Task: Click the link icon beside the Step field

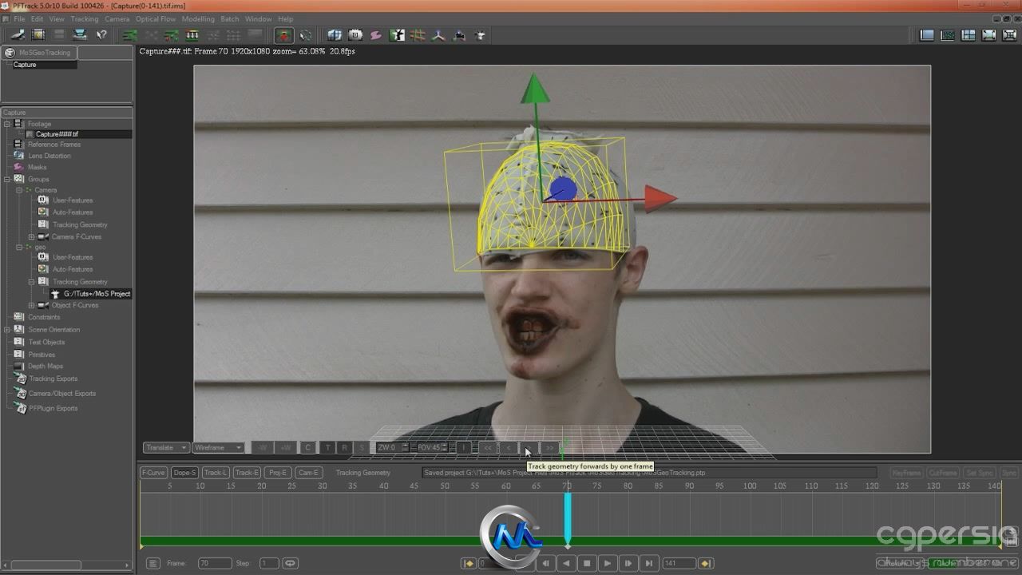Action: (291, 563)
